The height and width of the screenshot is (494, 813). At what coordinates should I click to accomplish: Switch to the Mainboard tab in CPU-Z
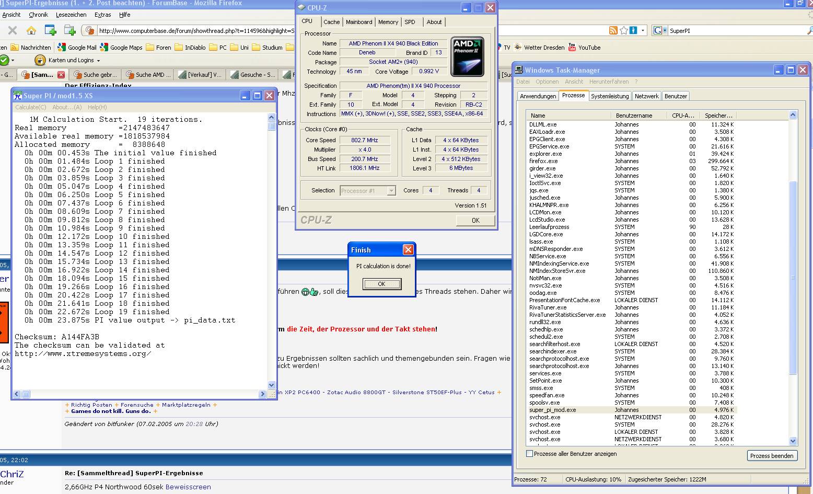point(359,22)
